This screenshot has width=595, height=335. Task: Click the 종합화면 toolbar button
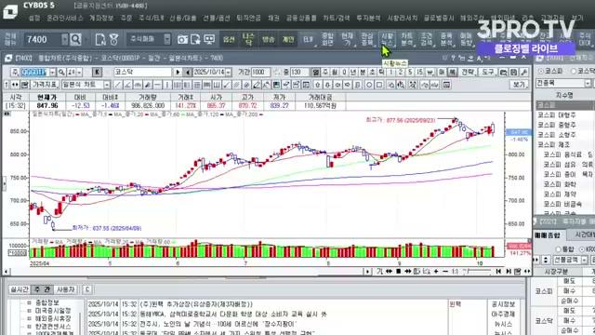pos(327,39)
